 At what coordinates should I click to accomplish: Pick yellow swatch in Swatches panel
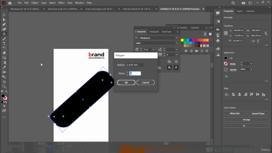point(182,40)
